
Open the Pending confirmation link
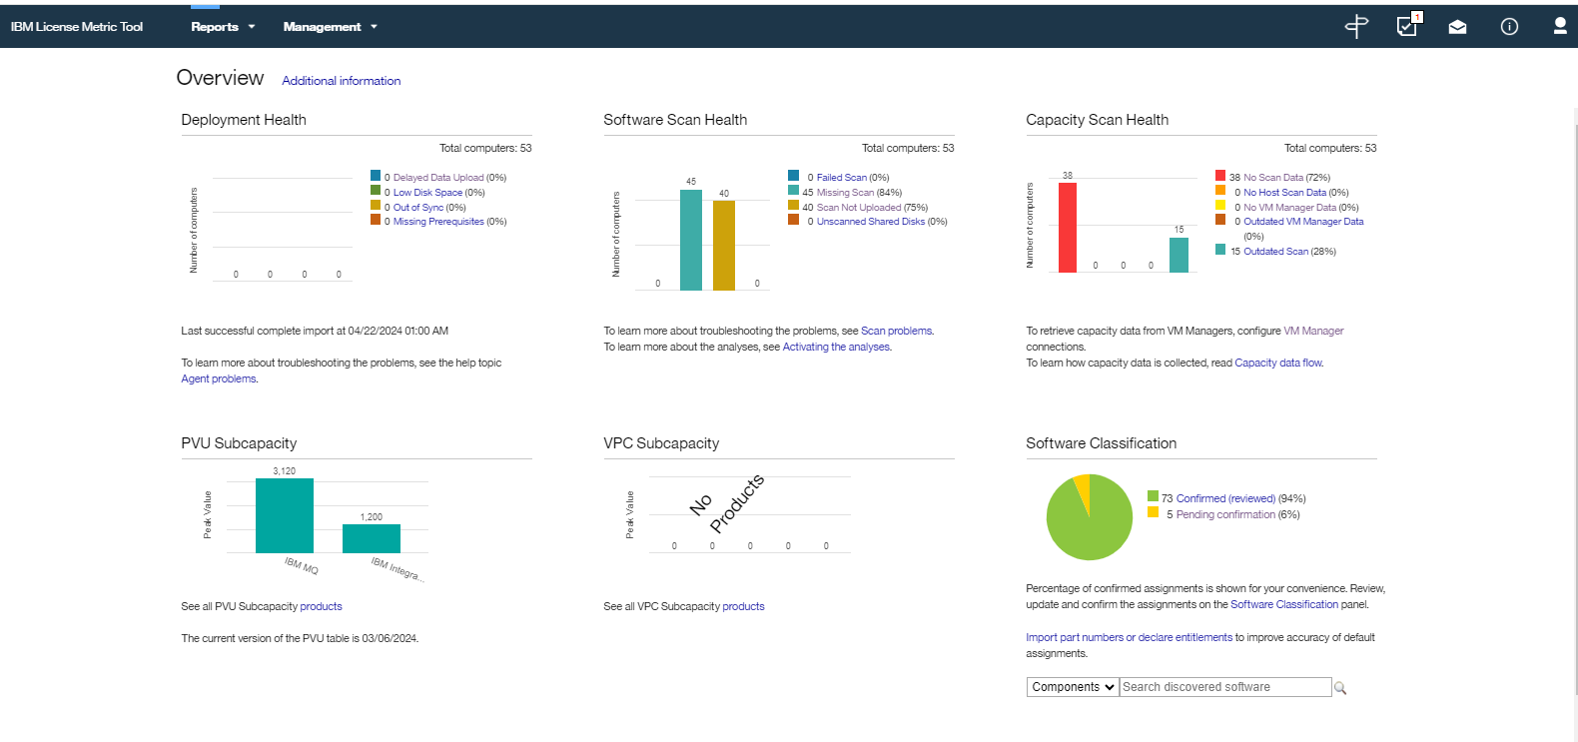coord(1225,514)
